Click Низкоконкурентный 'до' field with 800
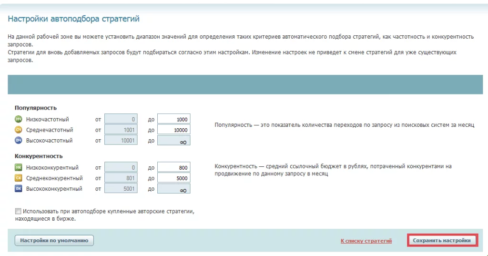This screenshot has height=256, width=488. (173, 167)
